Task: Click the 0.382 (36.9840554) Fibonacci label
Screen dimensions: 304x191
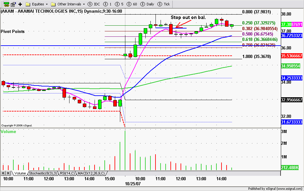Action: (x=260, y=29)
